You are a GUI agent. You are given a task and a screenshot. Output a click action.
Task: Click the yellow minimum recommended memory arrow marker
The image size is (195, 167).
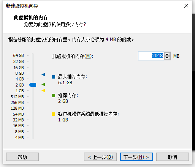click(43, 90)
